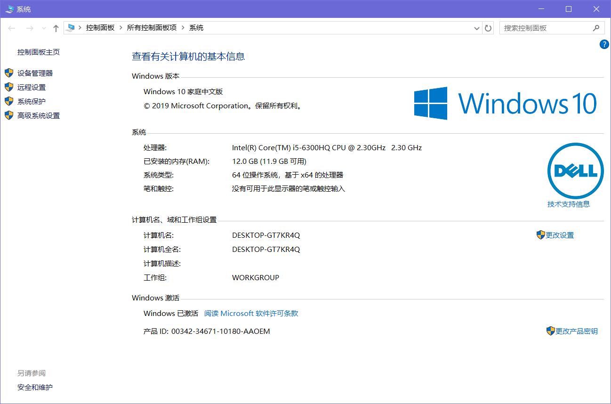Click the WORKGROUP value
The image size is (611, 404).
coord(256,277)
